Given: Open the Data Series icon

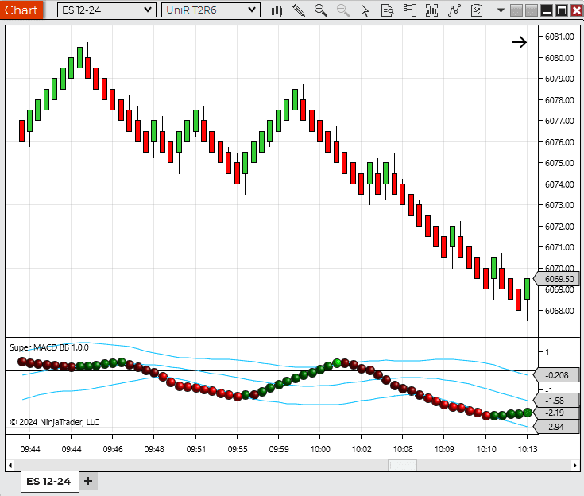Looking at the screenshot, I should tap(432, 10).
